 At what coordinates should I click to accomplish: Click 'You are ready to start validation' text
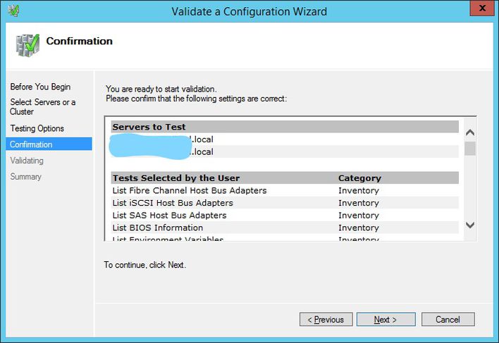click(161, 89)
